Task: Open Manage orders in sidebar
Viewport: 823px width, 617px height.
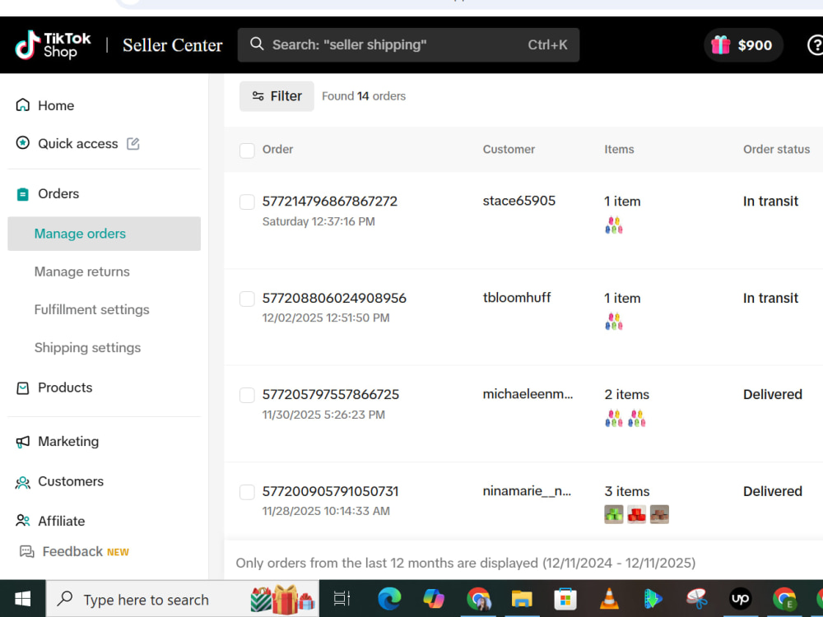Action: pyautogui.click(x=104, y=234)
